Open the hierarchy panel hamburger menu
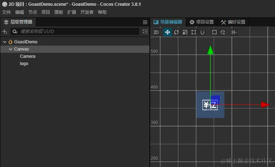This screenshot has width=275, height=167. click(145, 22)
